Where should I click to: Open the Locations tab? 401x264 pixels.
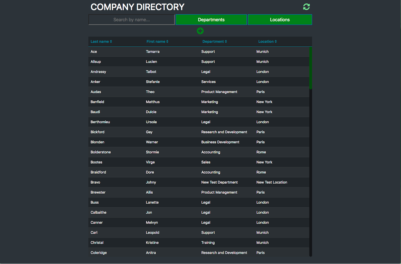click(280, 20)
